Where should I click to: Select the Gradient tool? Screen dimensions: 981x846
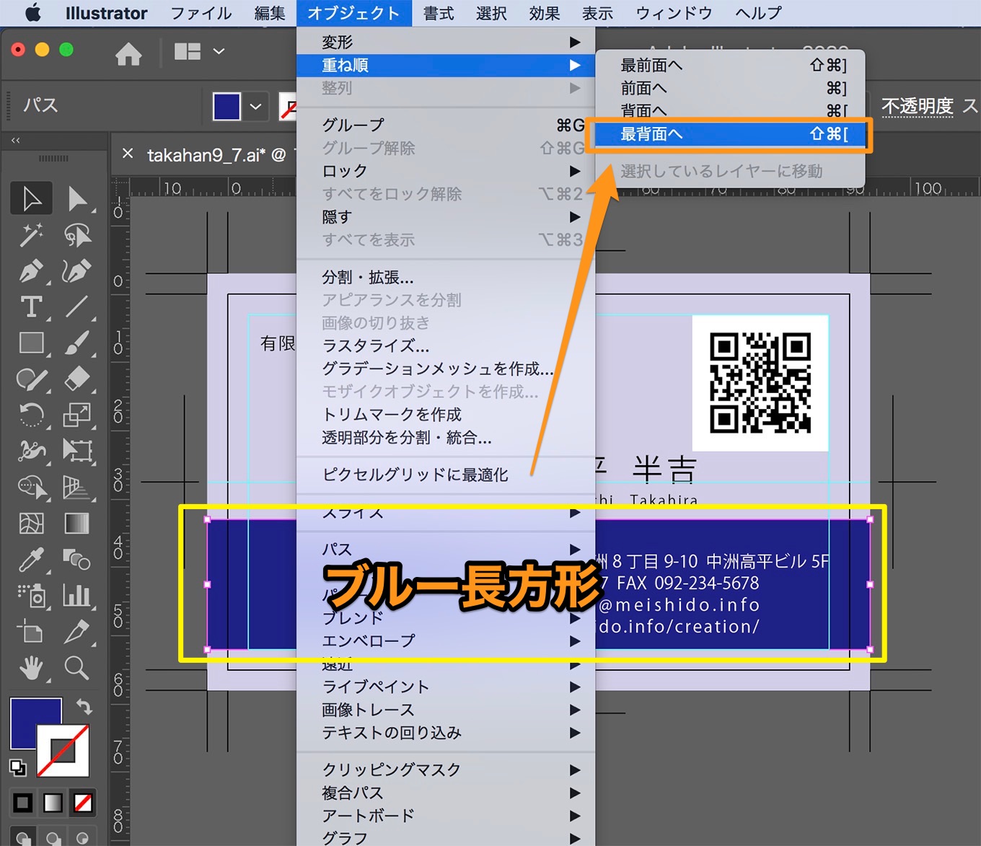click(77, 523)
